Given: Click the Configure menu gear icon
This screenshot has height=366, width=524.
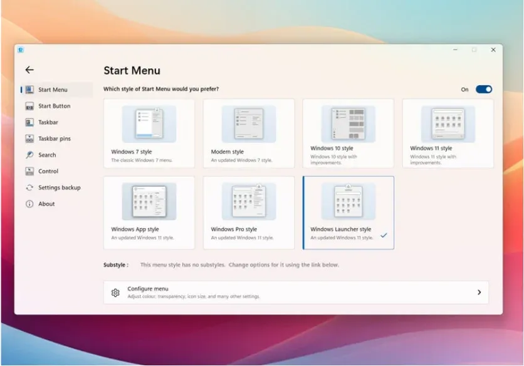Looking at the screenshot, I should [115, 293].
